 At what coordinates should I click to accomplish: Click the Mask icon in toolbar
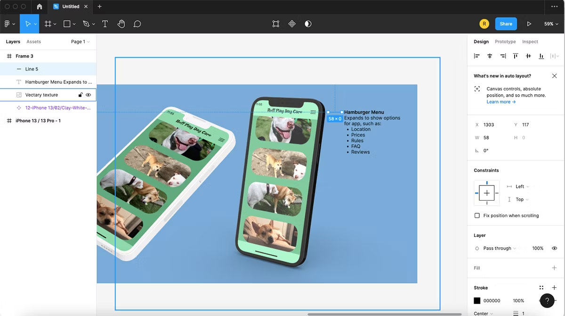click(x=308, y=24)
